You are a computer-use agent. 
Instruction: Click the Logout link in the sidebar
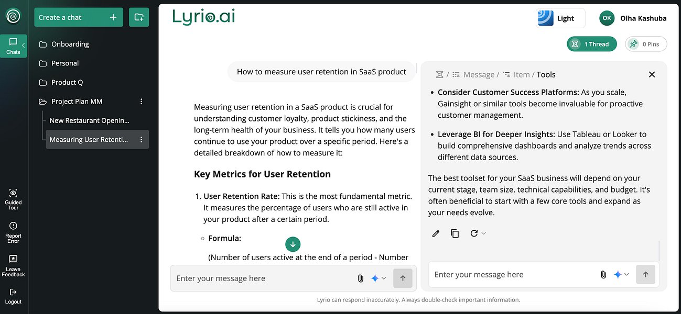coord(13,296)
